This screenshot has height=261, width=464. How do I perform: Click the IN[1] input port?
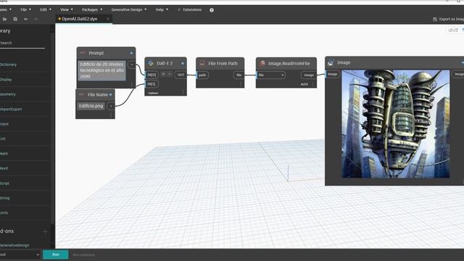[152, 84]
